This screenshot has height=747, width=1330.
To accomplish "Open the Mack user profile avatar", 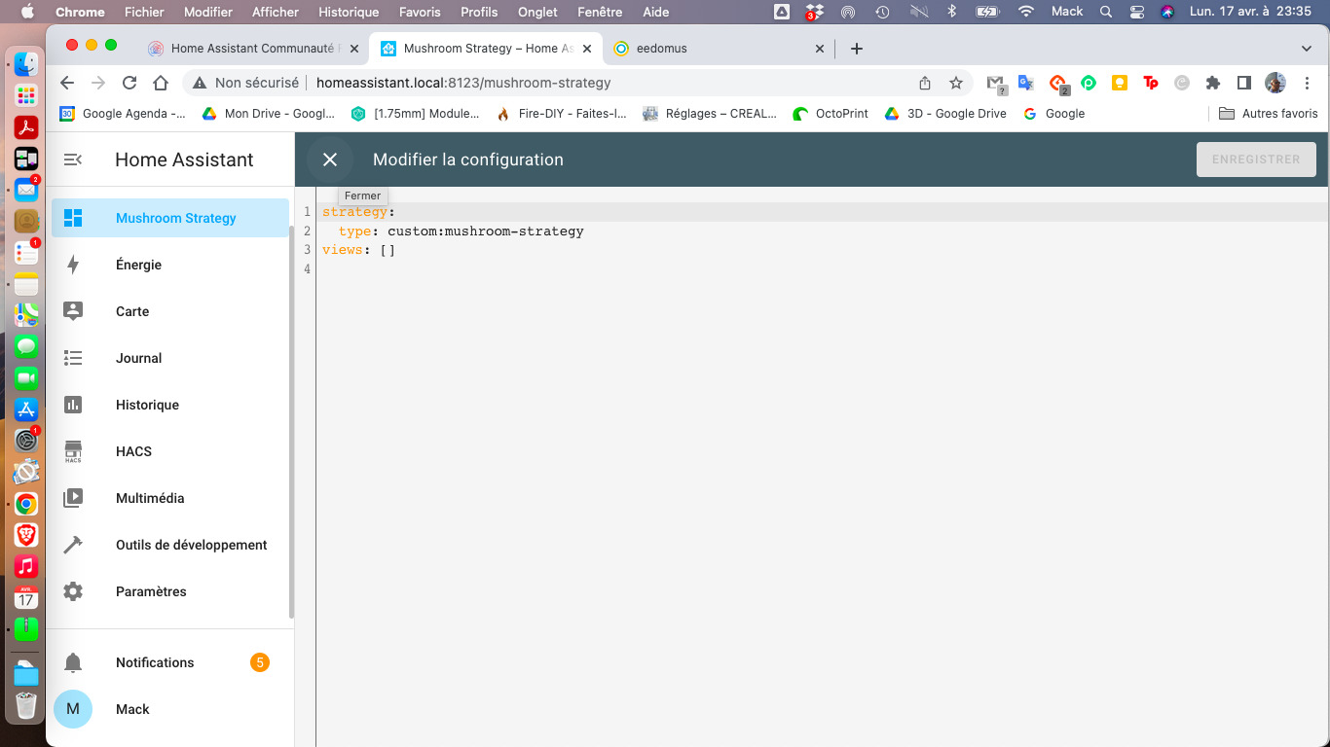I will coord(73,709).
